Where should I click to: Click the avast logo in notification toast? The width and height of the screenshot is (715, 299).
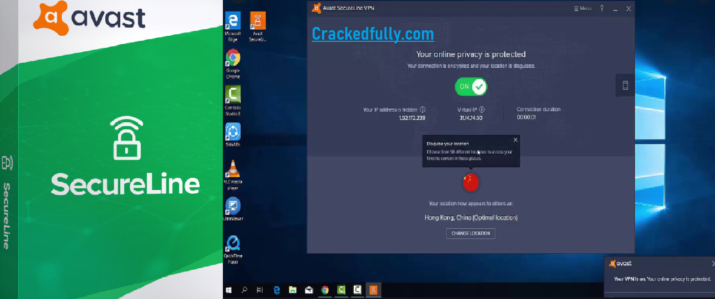(x=621, y=263)
